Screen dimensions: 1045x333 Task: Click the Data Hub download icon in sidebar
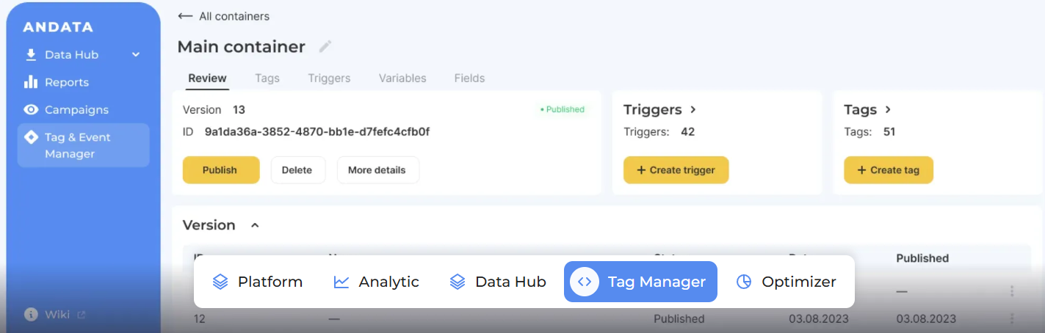point(31,55)
